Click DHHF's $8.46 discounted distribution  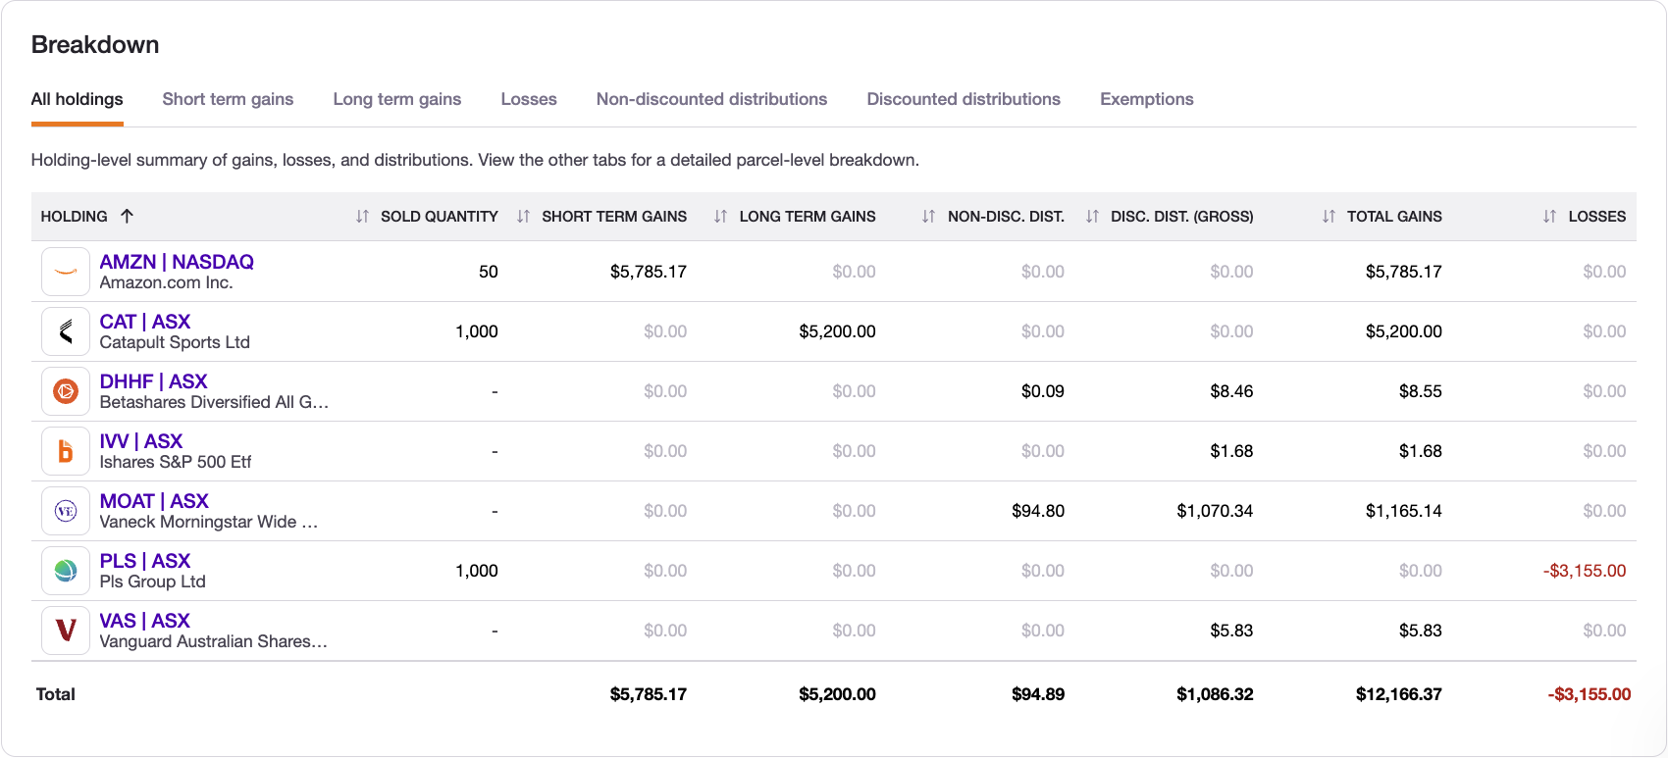click(1231, 391)
